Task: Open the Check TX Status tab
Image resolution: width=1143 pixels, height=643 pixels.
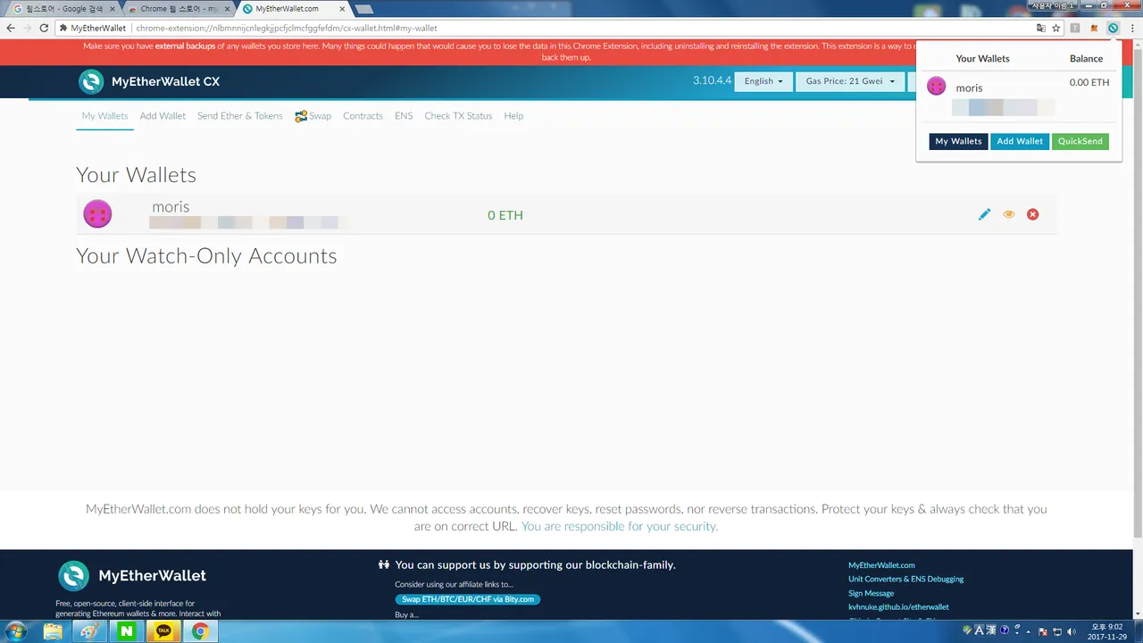Action: click(x=458, y=116)
